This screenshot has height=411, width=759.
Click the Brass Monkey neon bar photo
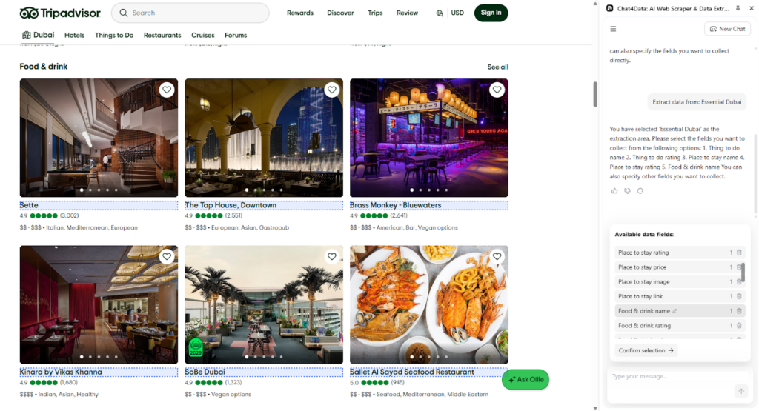(x=429, y=138)
